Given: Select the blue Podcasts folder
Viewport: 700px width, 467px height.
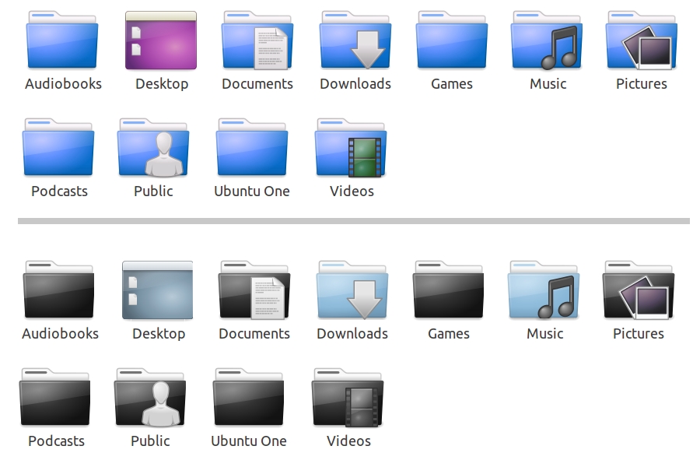Looking at the screenshot, I should [x=59, y=148].
